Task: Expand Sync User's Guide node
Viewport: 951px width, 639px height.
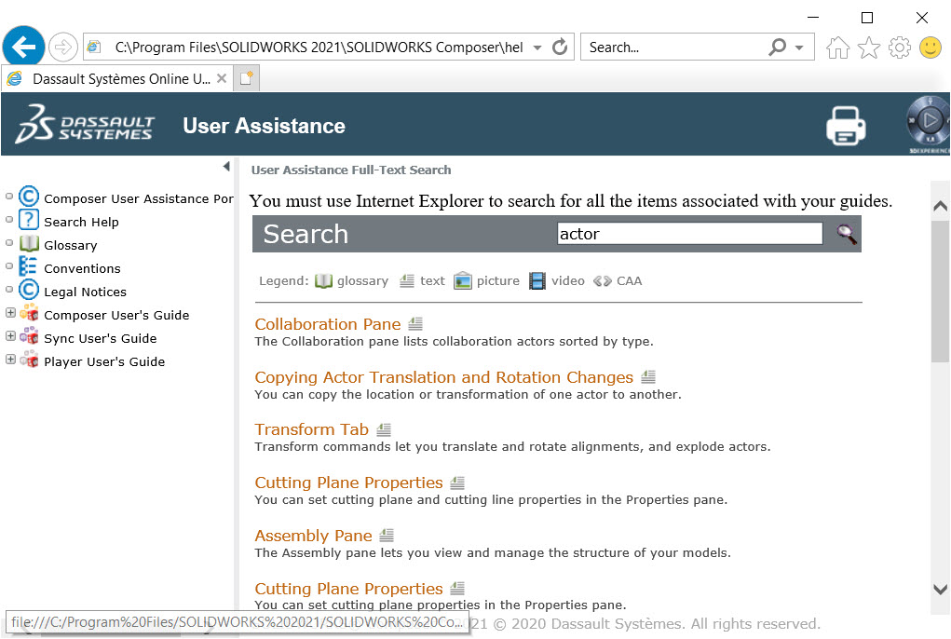Action: click(x=10, y=336)
